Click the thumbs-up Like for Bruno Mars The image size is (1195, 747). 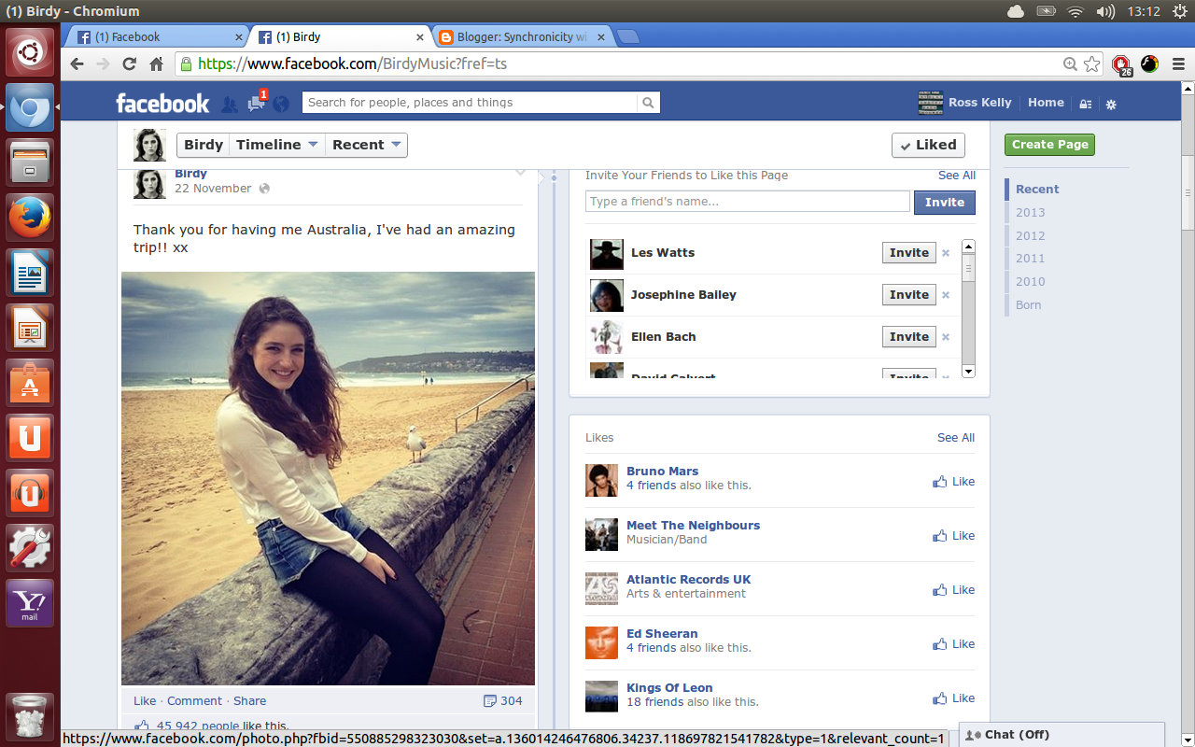tap(953, 482)
